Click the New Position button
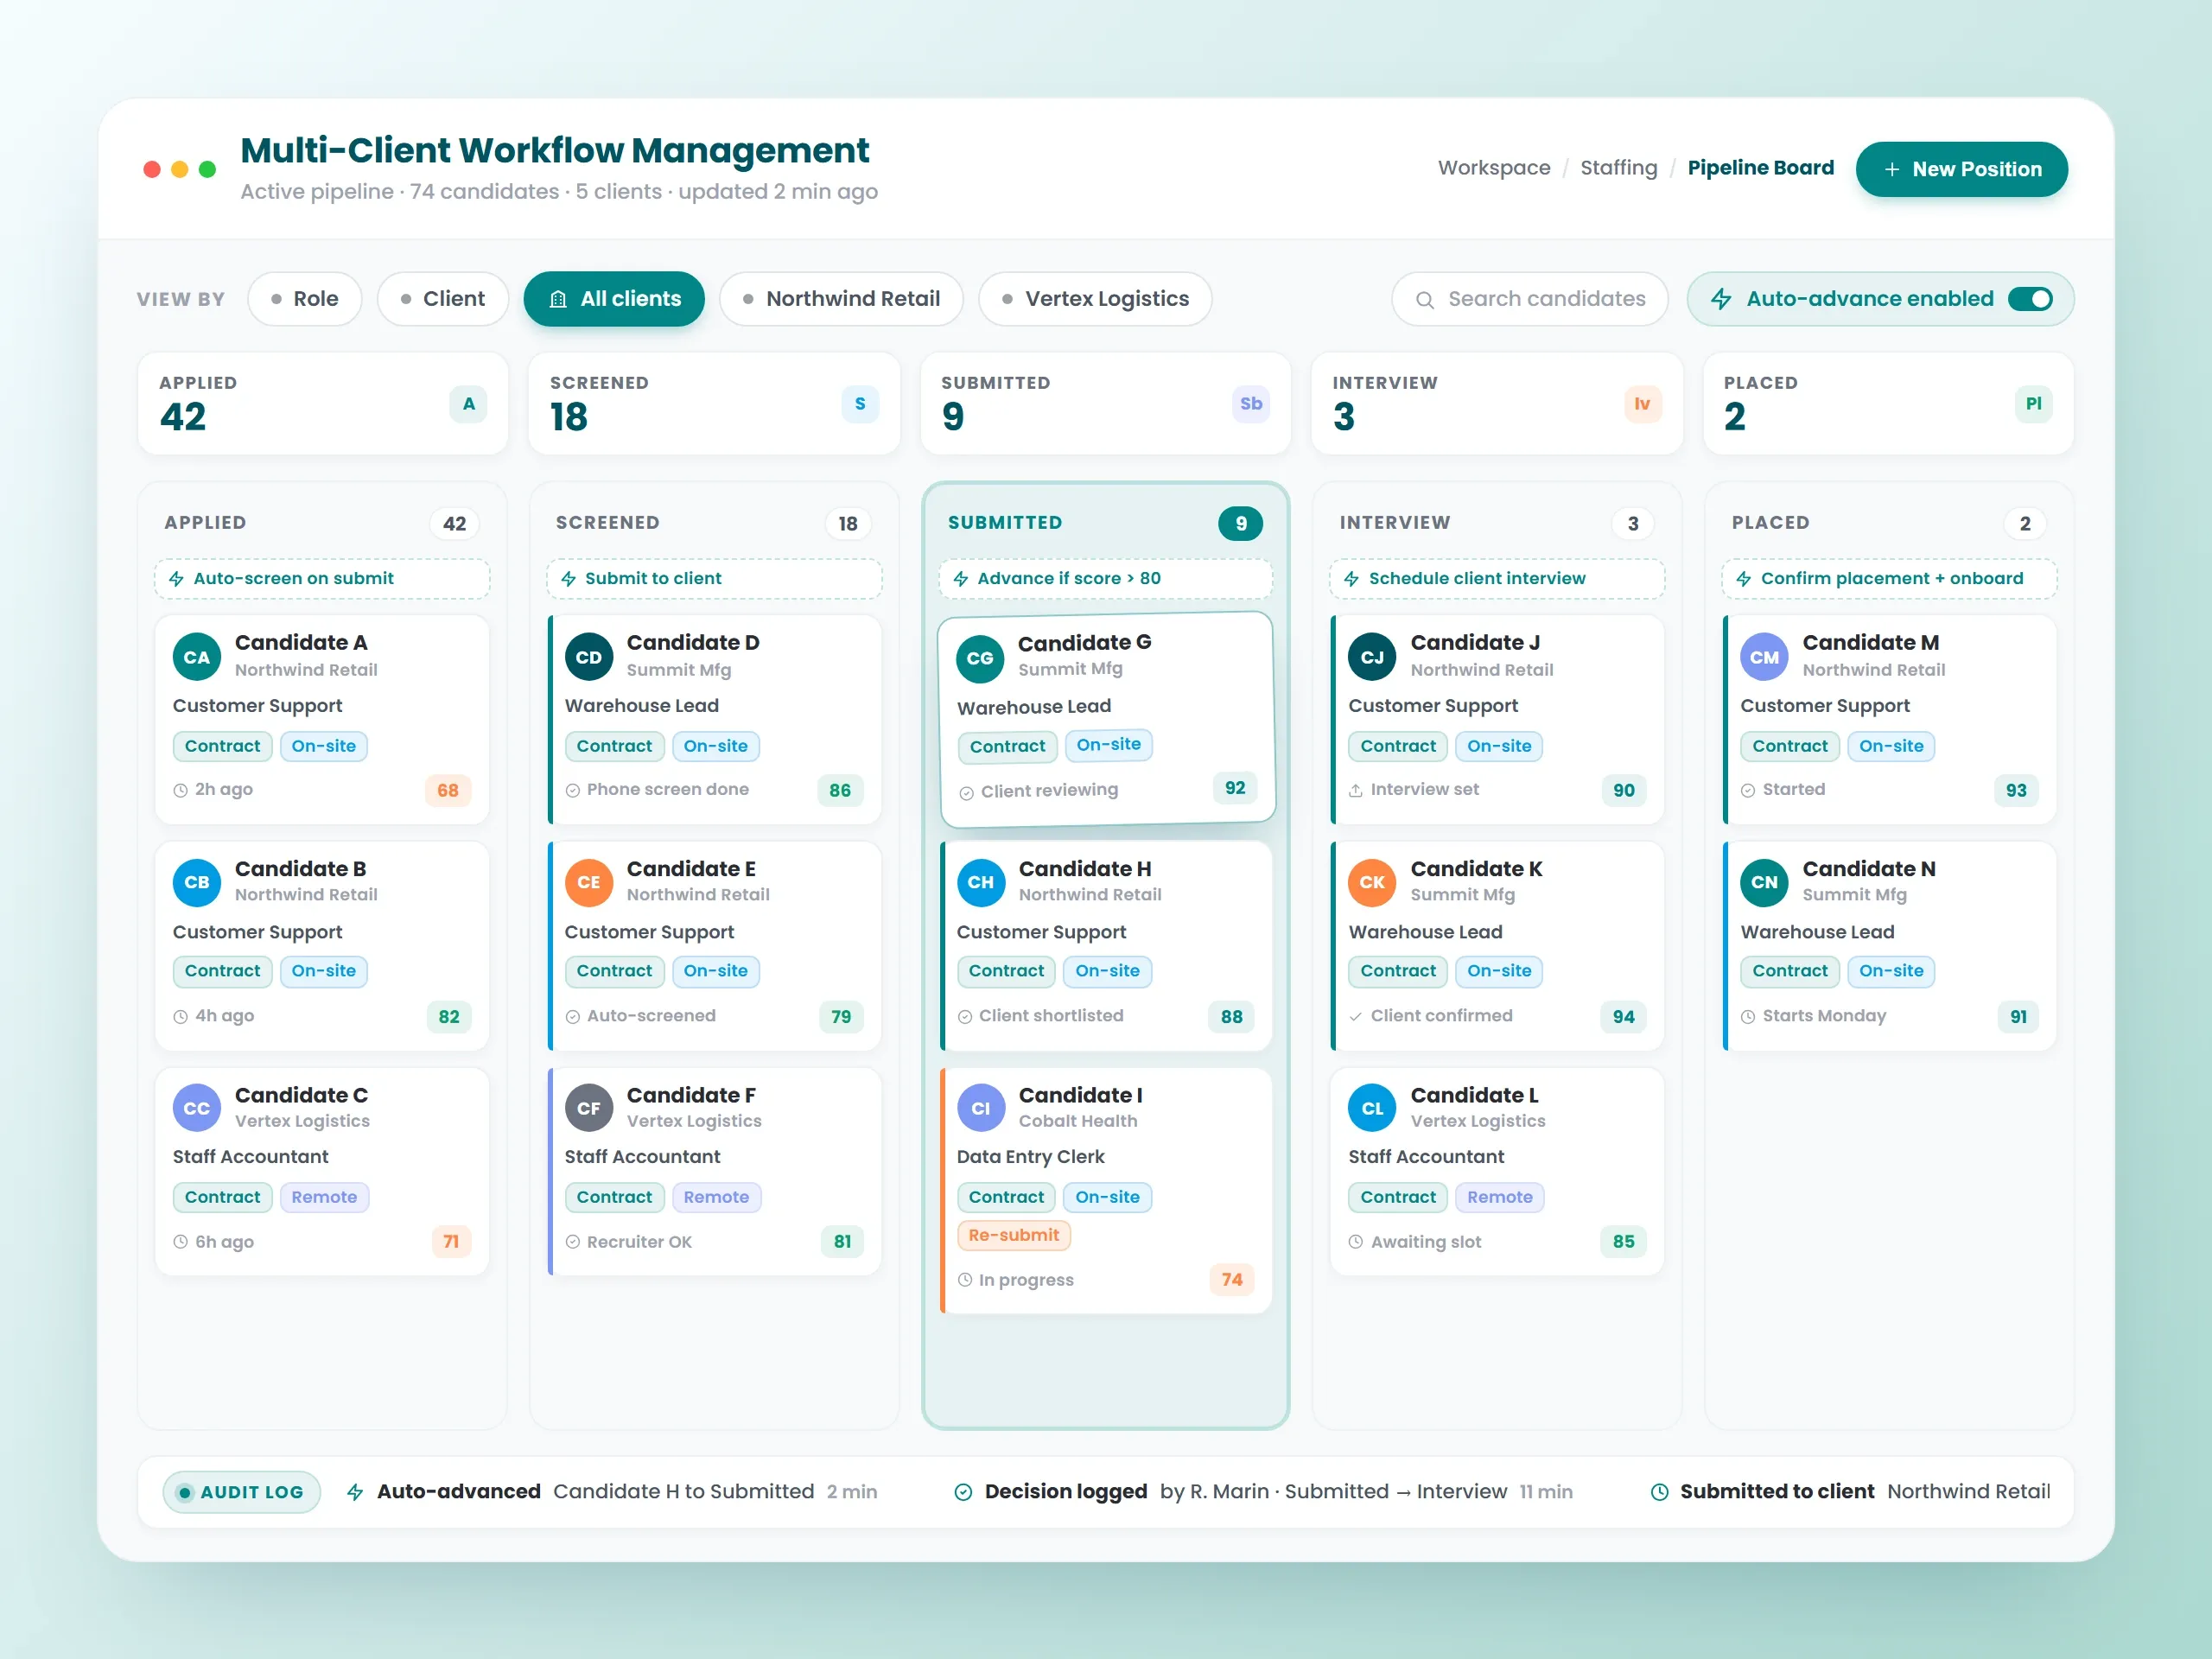 1962,169
